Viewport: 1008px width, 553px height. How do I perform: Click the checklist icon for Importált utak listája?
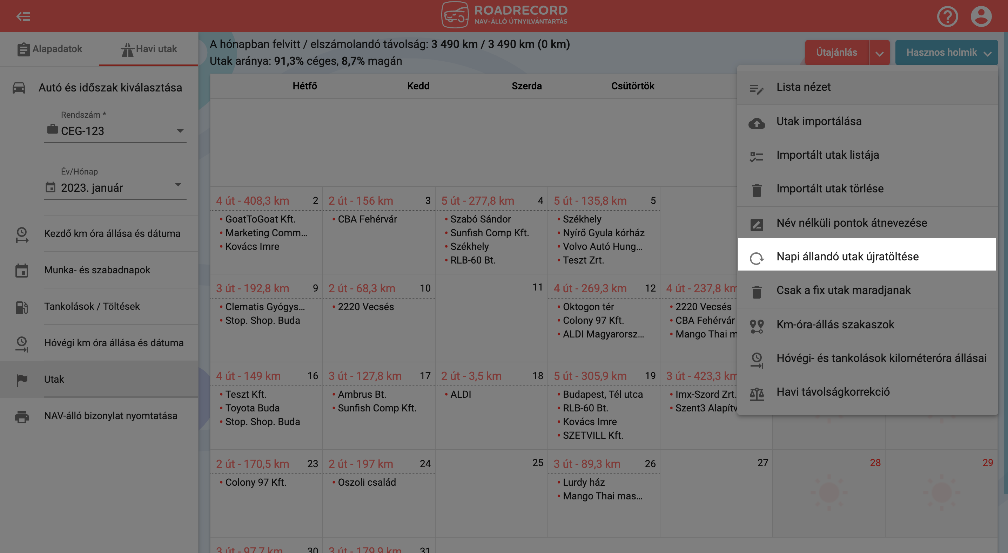(x=757, y=157)
